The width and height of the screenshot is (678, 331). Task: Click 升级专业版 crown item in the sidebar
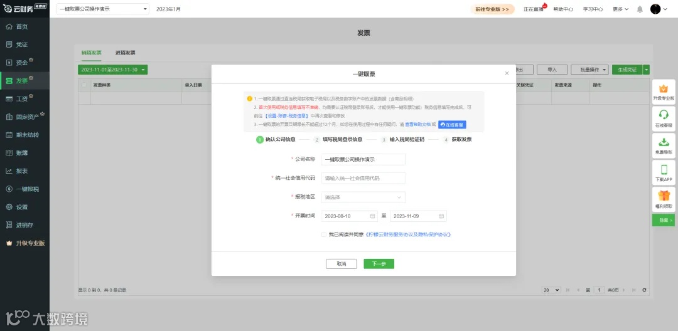[x=24, y=243]
